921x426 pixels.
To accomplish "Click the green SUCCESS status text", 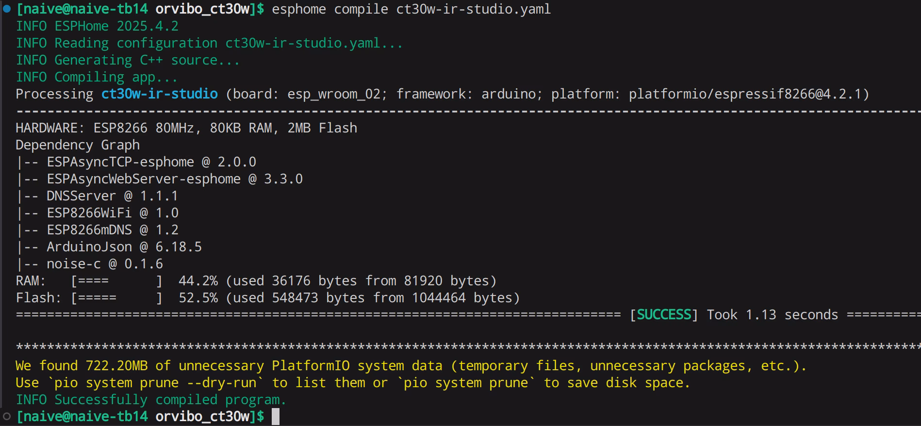I will 664,314.
